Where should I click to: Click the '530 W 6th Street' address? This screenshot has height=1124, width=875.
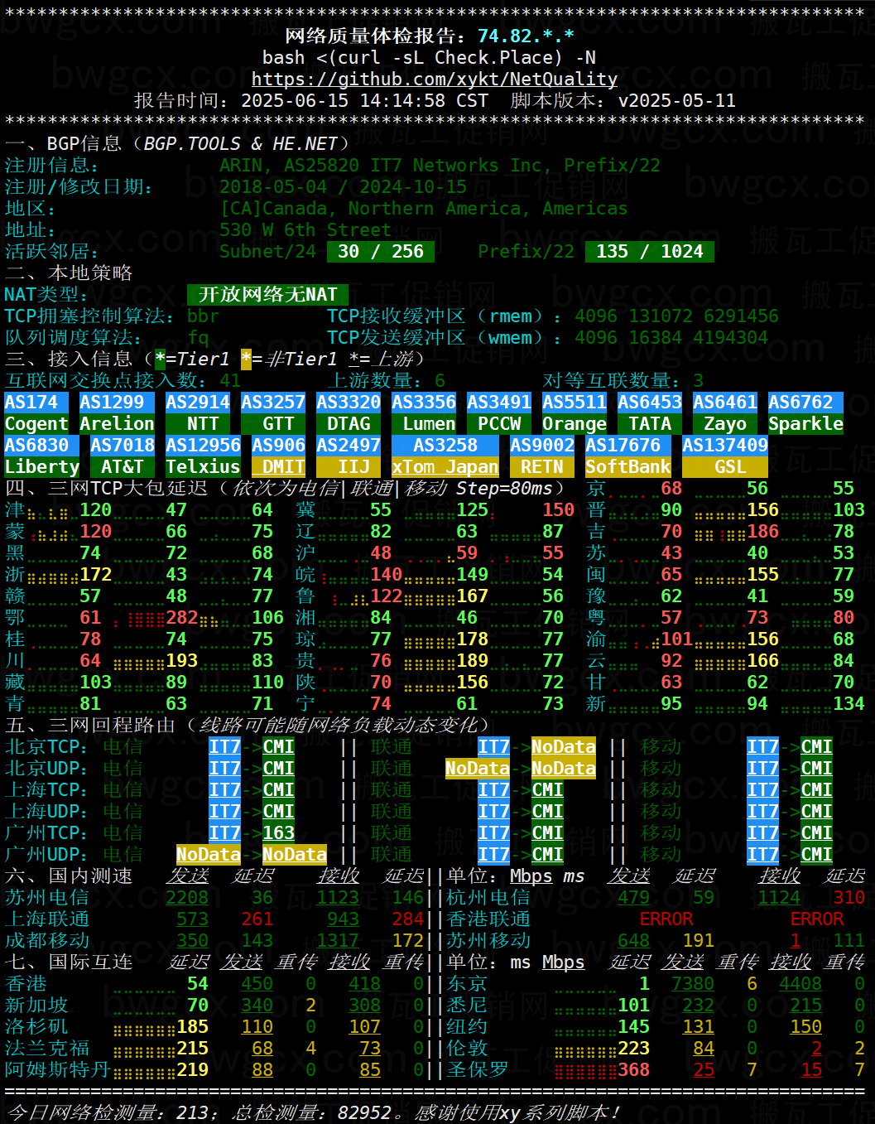(305, 230)
